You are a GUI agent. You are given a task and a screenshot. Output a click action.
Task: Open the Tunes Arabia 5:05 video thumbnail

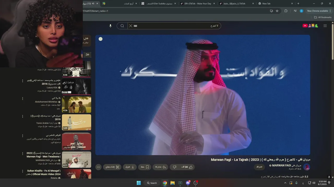pyautogui.click(x=76, y=122)
